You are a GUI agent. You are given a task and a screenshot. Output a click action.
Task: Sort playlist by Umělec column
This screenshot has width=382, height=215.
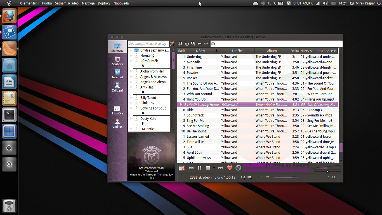237,51
